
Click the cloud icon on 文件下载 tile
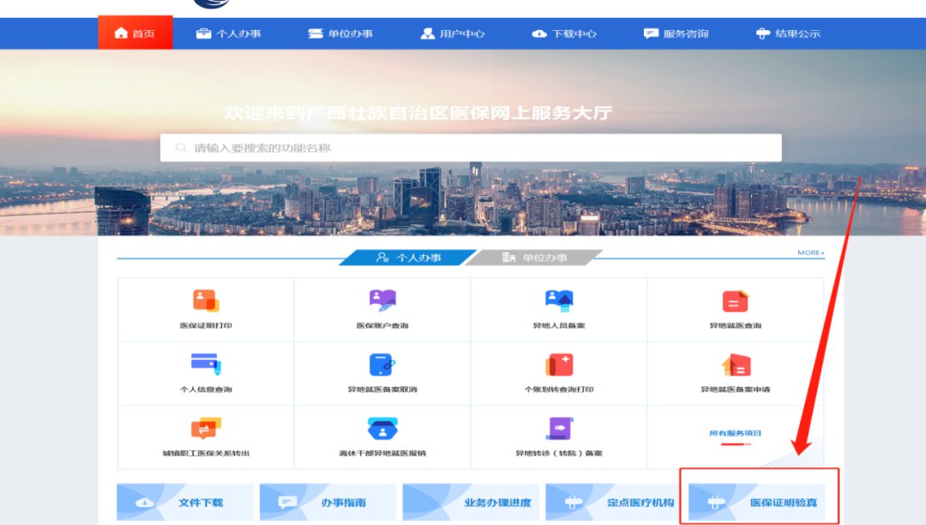pyautogui.click(x=145, y=503)
